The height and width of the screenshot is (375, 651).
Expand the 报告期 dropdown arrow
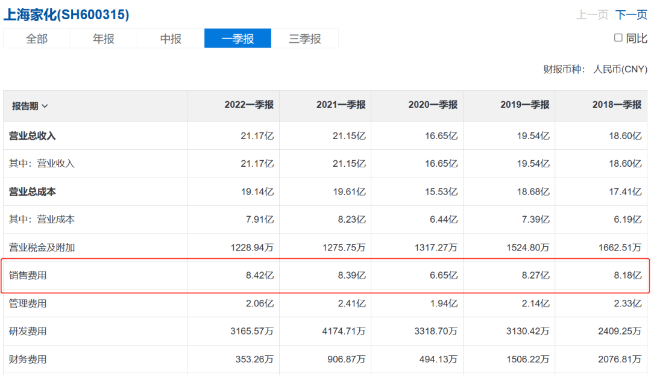[x=45, y=106]
